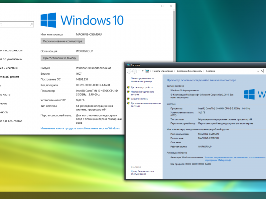Click Windows logo in Система window
The height and width of the screenshot is (199, 266).
tap(249, 94)
